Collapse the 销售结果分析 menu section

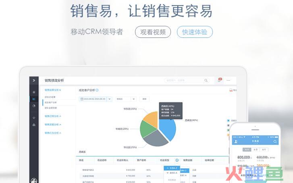pos(53,90)
